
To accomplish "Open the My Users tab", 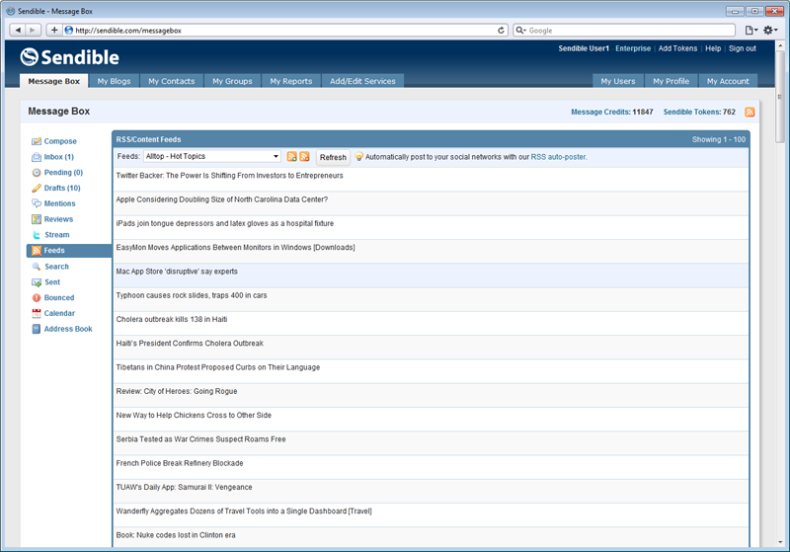I will coord(618,81).
